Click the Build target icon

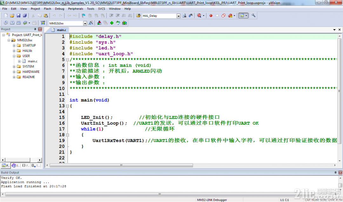pyautogui.click(x=12, y=23)
